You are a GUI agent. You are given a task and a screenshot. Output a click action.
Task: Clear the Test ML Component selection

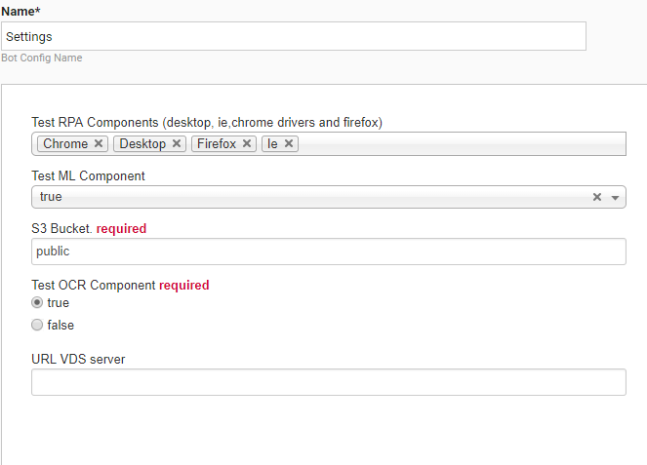pyautogui.click(x=596, y=197)
